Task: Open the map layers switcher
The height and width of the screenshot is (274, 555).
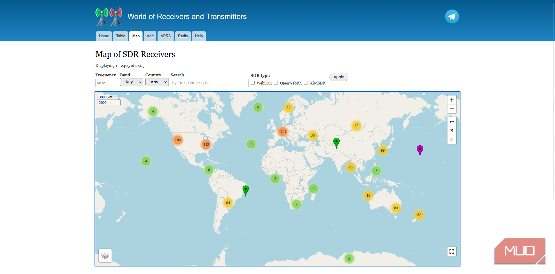Action: coord(105,255)
